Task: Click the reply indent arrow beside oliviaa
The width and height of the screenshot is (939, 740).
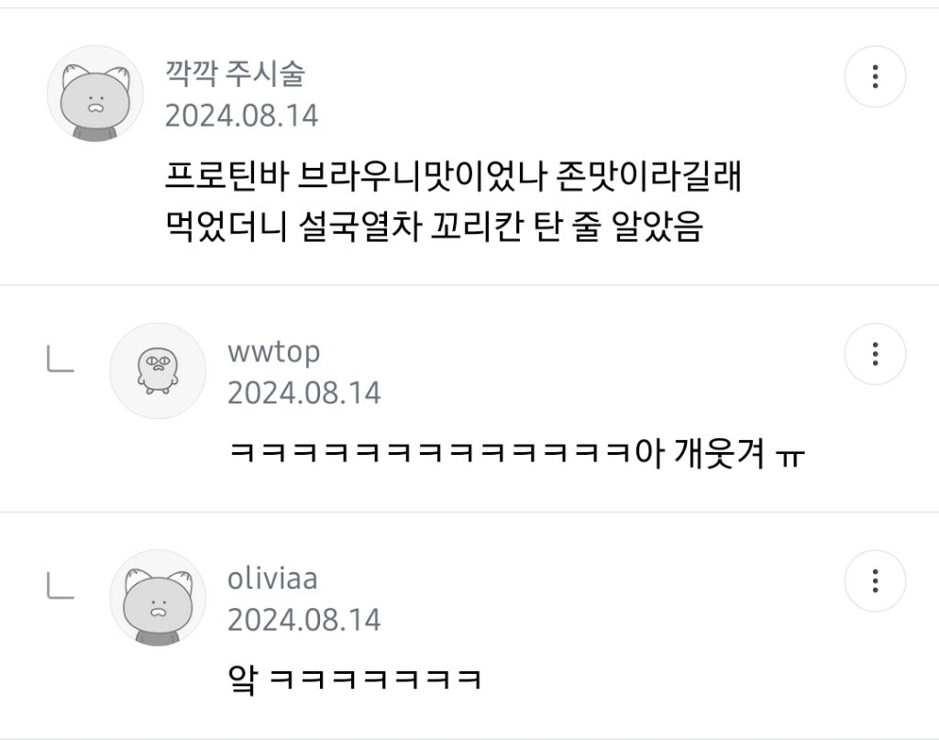Action: (61, 586)
